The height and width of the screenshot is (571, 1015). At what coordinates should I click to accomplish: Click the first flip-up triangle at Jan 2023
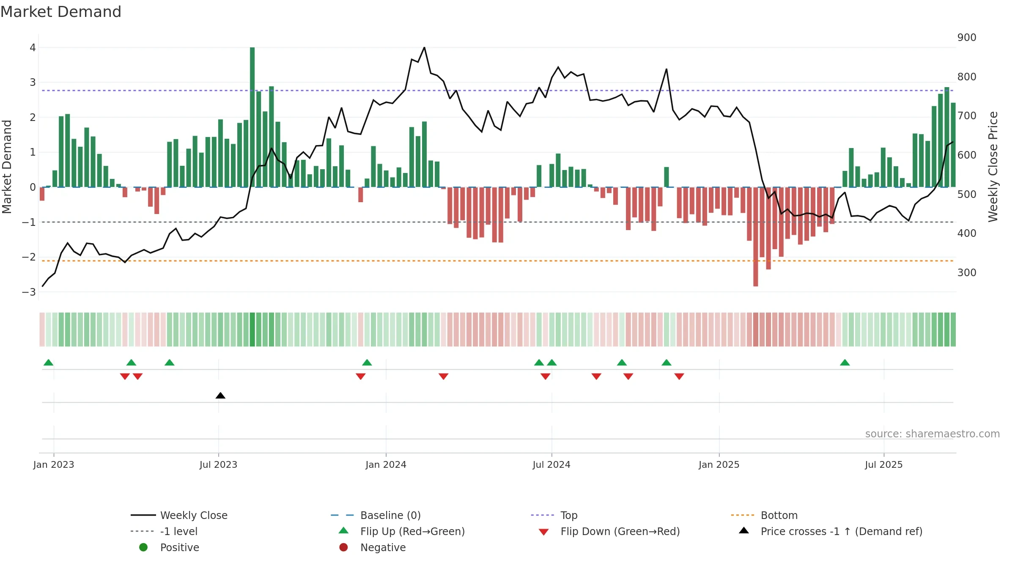pos(49,362)
